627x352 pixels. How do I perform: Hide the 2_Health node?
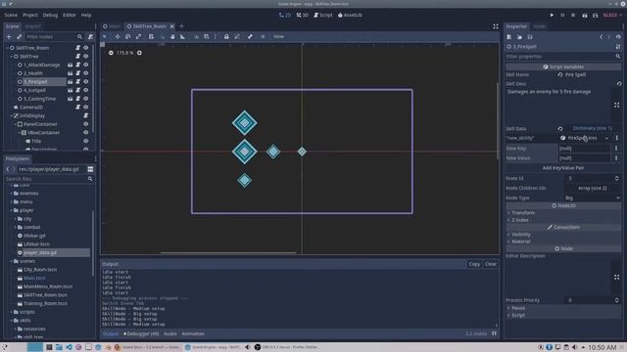[x=85, y=73]
